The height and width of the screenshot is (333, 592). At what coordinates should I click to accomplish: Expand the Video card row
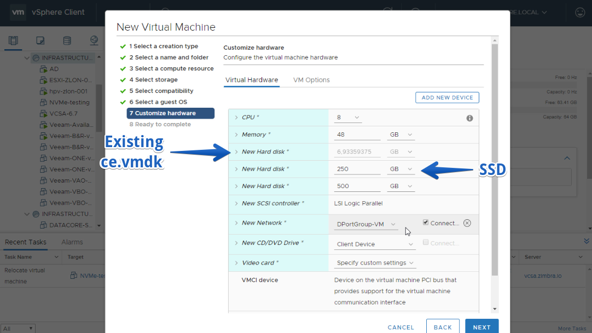point(236,263)
